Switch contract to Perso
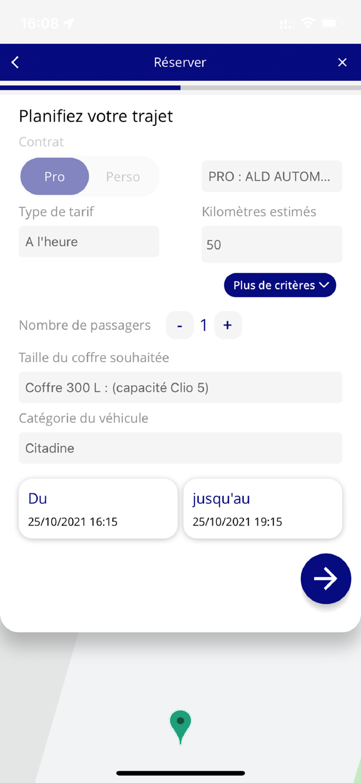Viewport: 361px width, 783px height. coord(123,176)
